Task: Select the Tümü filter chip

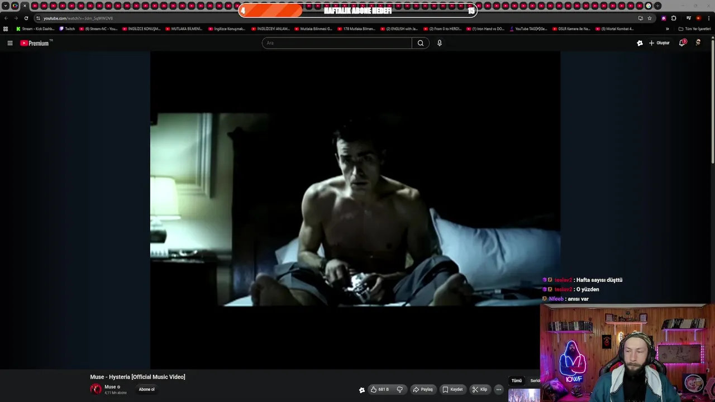Action: point(517,381)
